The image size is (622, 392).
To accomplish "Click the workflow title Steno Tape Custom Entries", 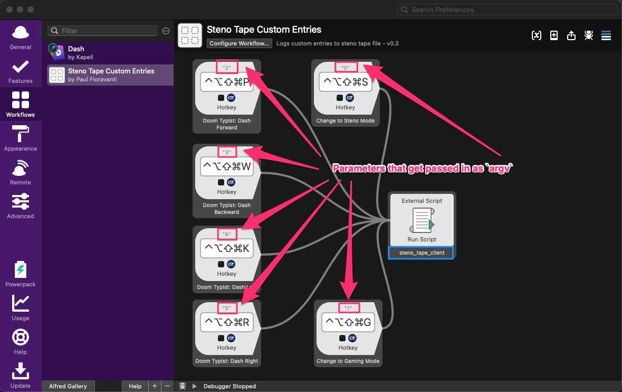I will pos(264,30).
